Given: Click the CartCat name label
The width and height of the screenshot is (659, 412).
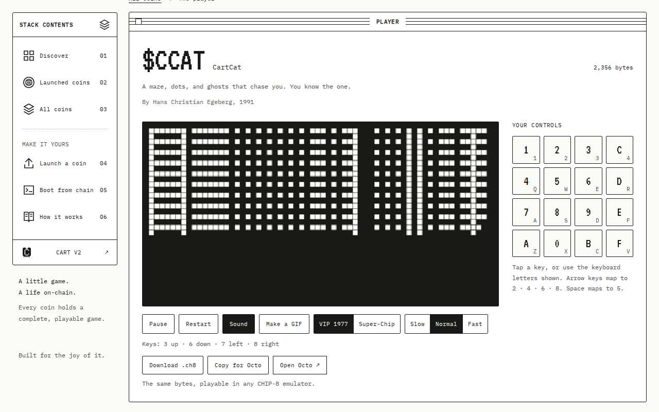Looking at the screenshot, I should click(227, 67).
